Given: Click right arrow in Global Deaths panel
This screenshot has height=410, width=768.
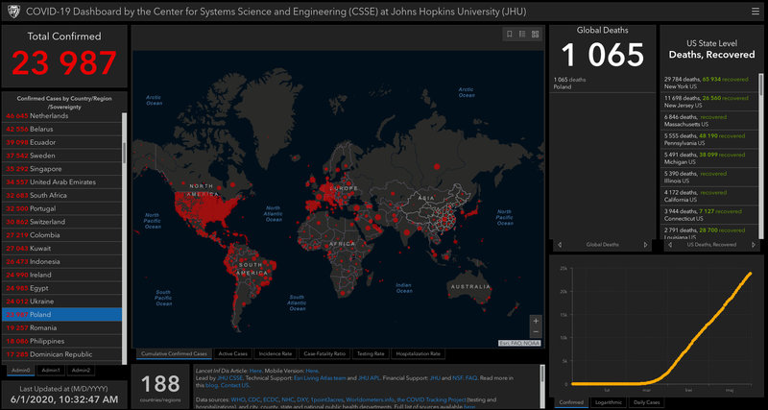Looking at the screenshot, I should pyautogui.click(x=647, y=245).
